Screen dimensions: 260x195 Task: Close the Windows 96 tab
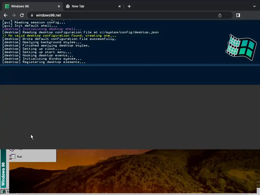(59, 6)
